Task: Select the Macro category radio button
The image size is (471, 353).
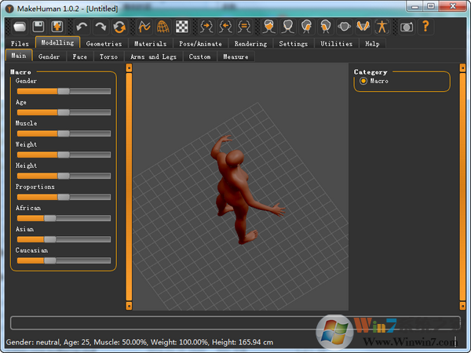Action: 363,82
